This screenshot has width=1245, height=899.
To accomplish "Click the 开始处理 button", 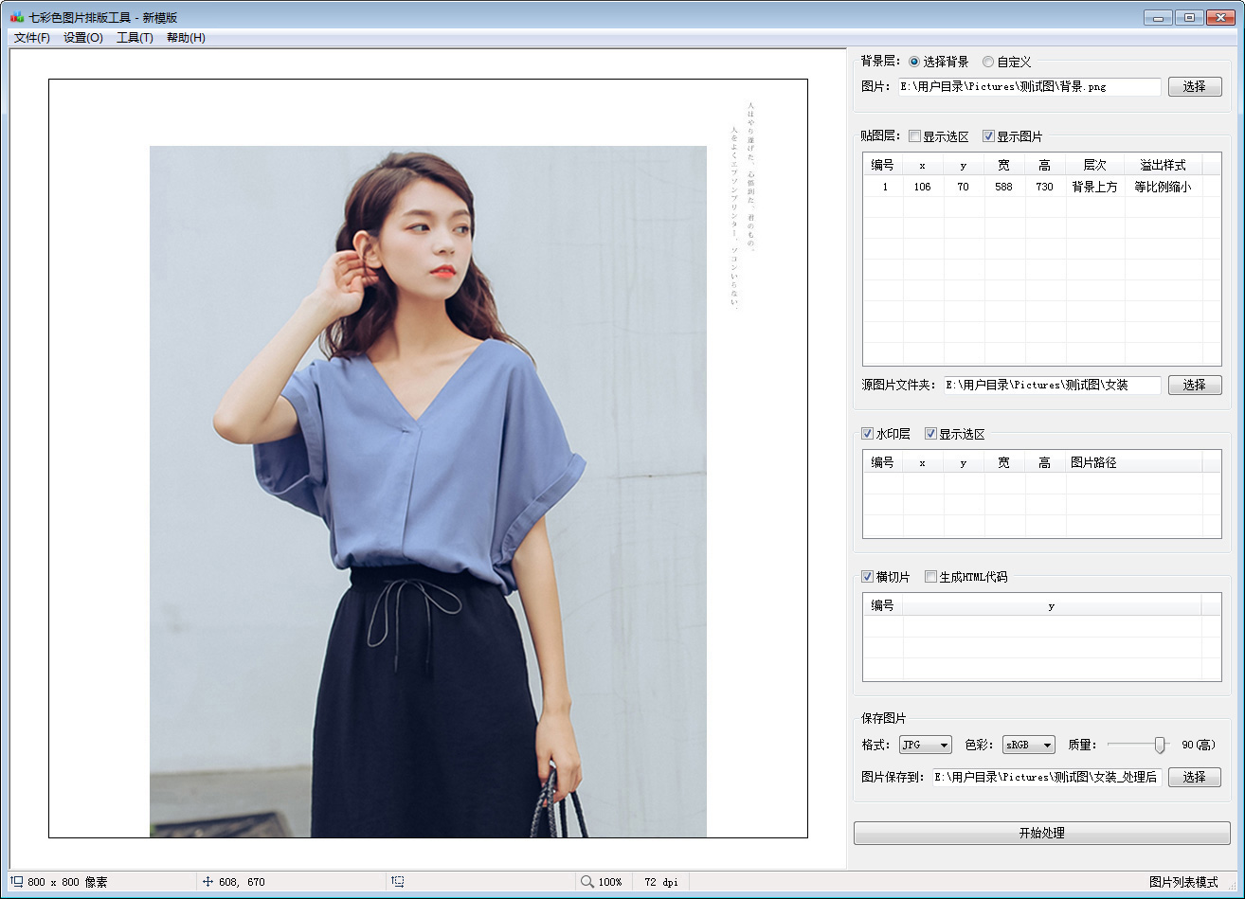I will click(1042, 834).
